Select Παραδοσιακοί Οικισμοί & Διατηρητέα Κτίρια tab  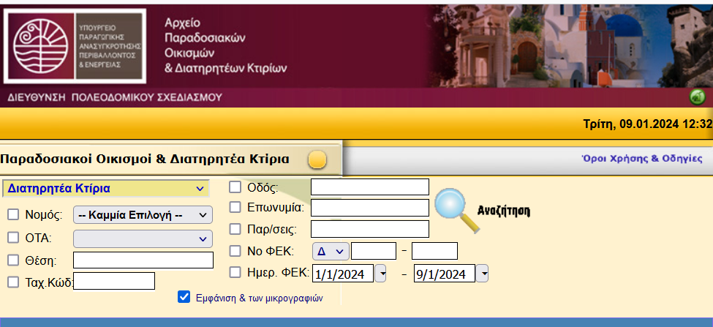[x=145, y=159]
